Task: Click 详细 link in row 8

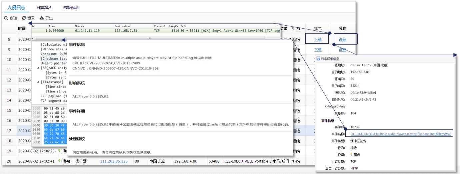Action: (343, 39)
